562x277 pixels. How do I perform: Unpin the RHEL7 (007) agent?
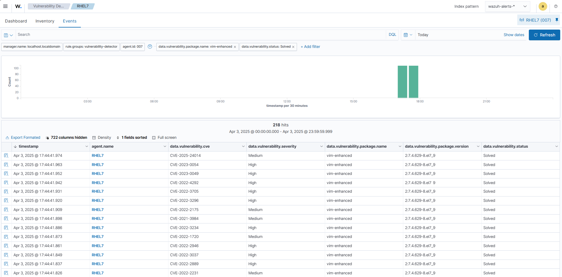point(557,20)
